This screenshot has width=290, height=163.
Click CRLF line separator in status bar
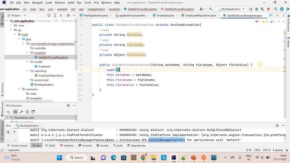click(x=257, y=150)
